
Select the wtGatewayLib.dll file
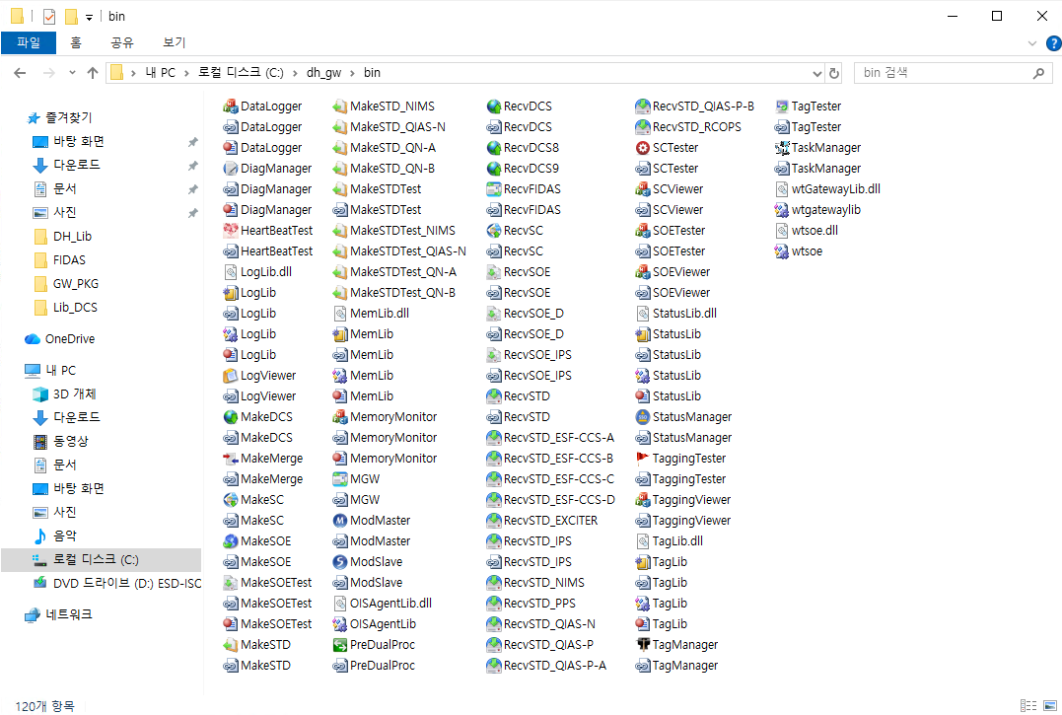[x=835, y=189]
